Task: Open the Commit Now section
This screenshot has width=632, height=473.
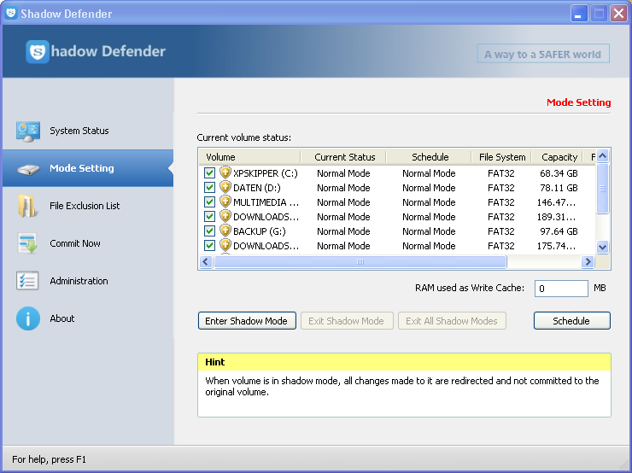Action: 88,243
